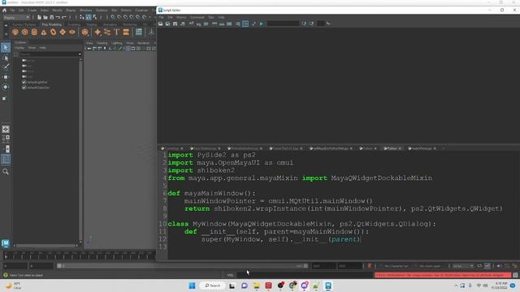The width and height of the screenshot is (520, 292).
Task: Activate the Move tool in toolbox
Action: click(x=6, y=77)
